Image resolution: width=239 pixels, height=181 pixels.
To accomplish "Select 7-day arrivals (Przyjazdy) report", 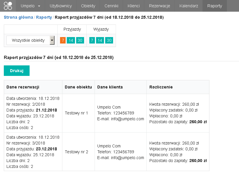I will [63, 40].
